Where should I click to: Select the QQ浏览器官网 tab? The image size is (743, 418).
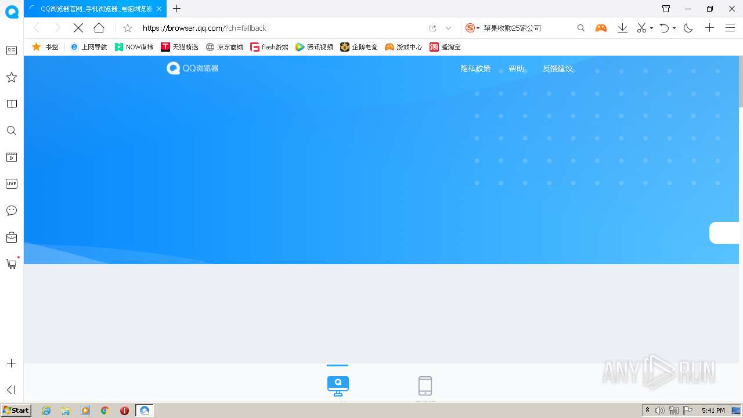[x=95, y=9]
